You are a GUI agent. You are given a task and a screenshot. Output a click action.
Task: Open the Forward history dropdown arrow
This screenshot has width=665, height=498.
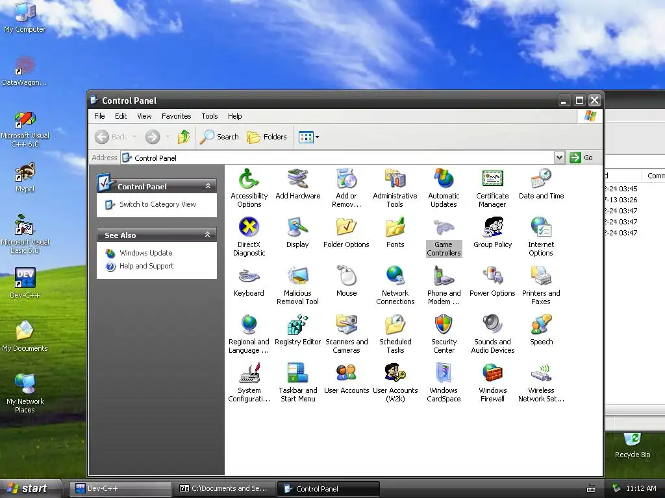tap(168, 137)
